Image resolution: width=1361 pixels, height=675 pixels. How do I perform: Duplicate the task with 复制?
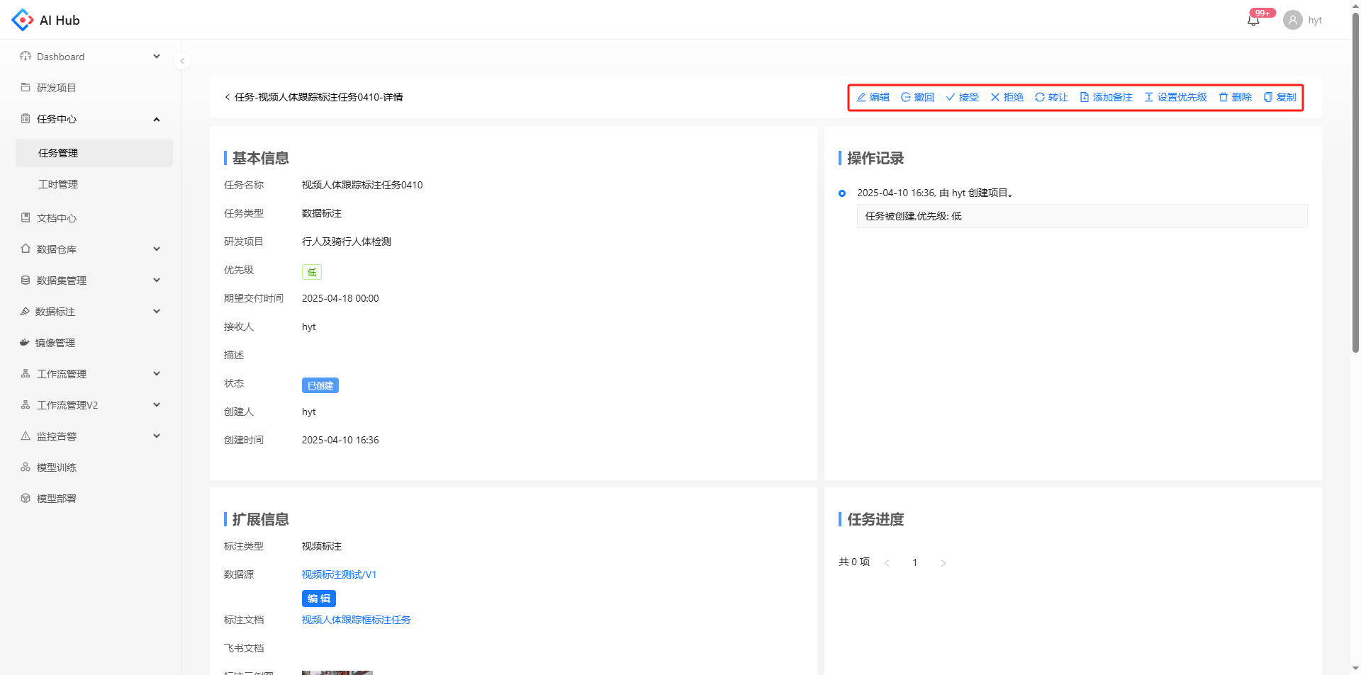(1279, 97)
